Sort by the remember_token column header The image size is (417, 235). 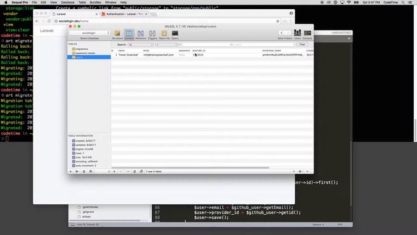[x=272, y=50]
